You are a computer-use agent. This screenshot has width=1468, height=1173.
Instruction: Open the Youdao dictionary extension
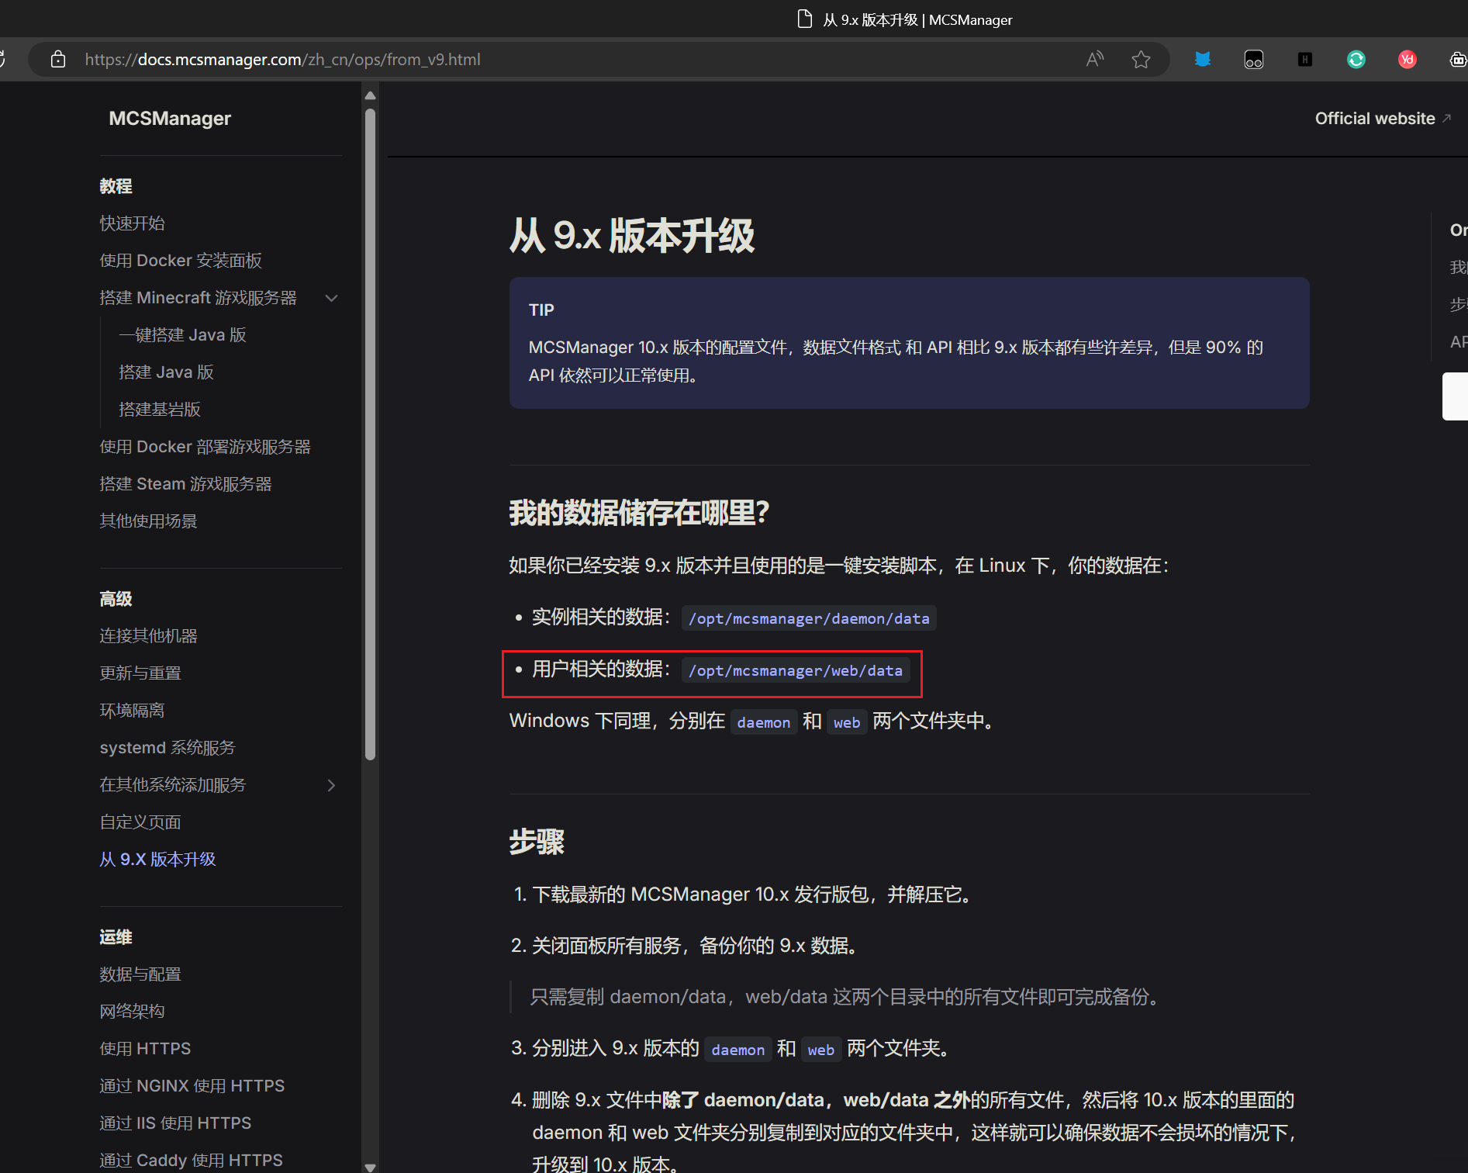tap(1407, 59)
